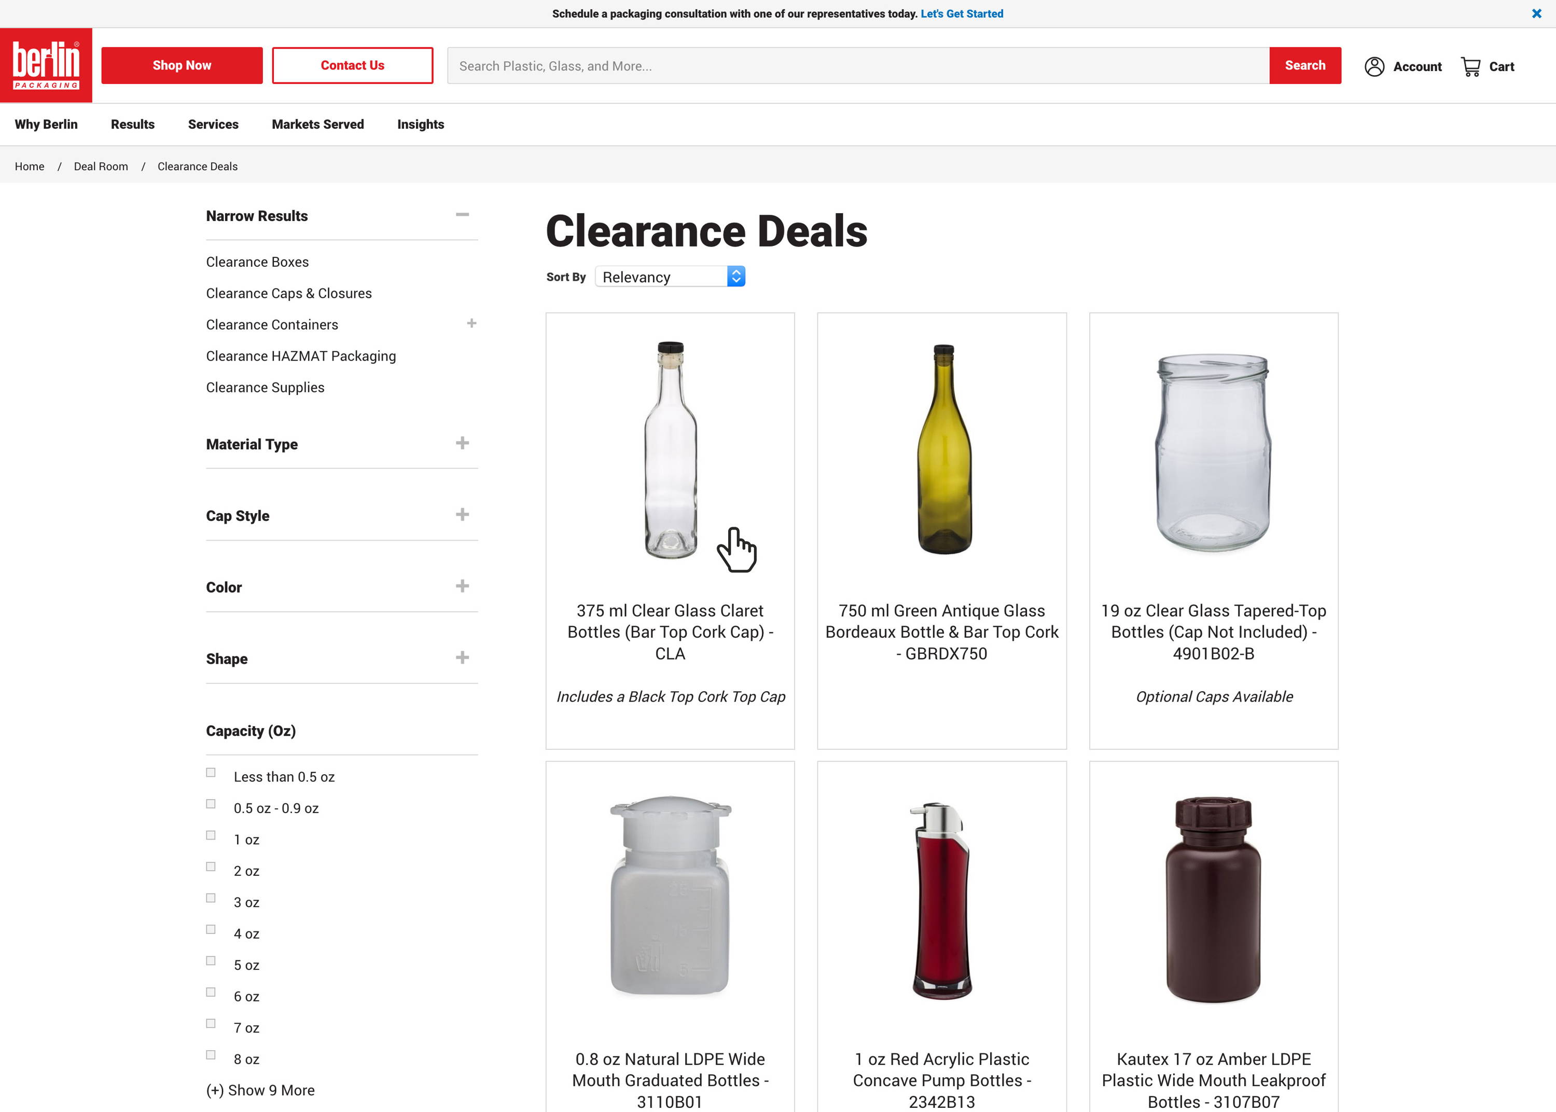The image size is (1556, 1112).
Task: Check the 4 oz capacity box
Action: [x=211, y=930]
